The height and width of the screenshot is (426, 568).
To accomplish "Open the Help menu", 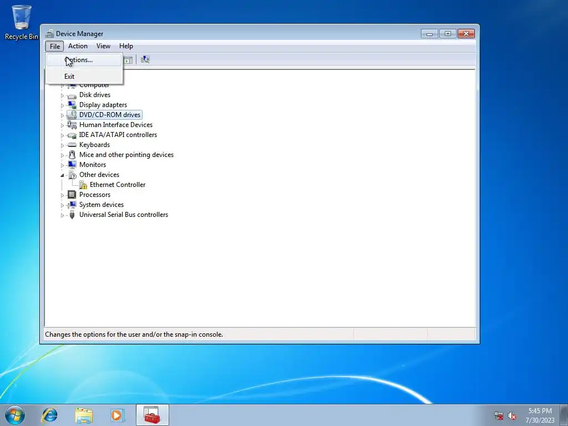I will click(x=126, y=46).
